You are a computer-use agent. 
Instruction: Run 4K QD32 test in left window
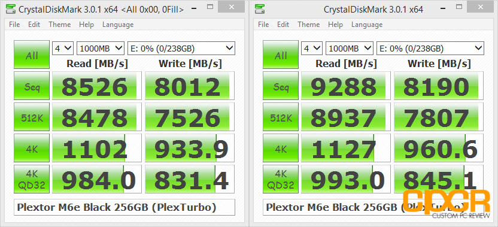coord(32,179)
